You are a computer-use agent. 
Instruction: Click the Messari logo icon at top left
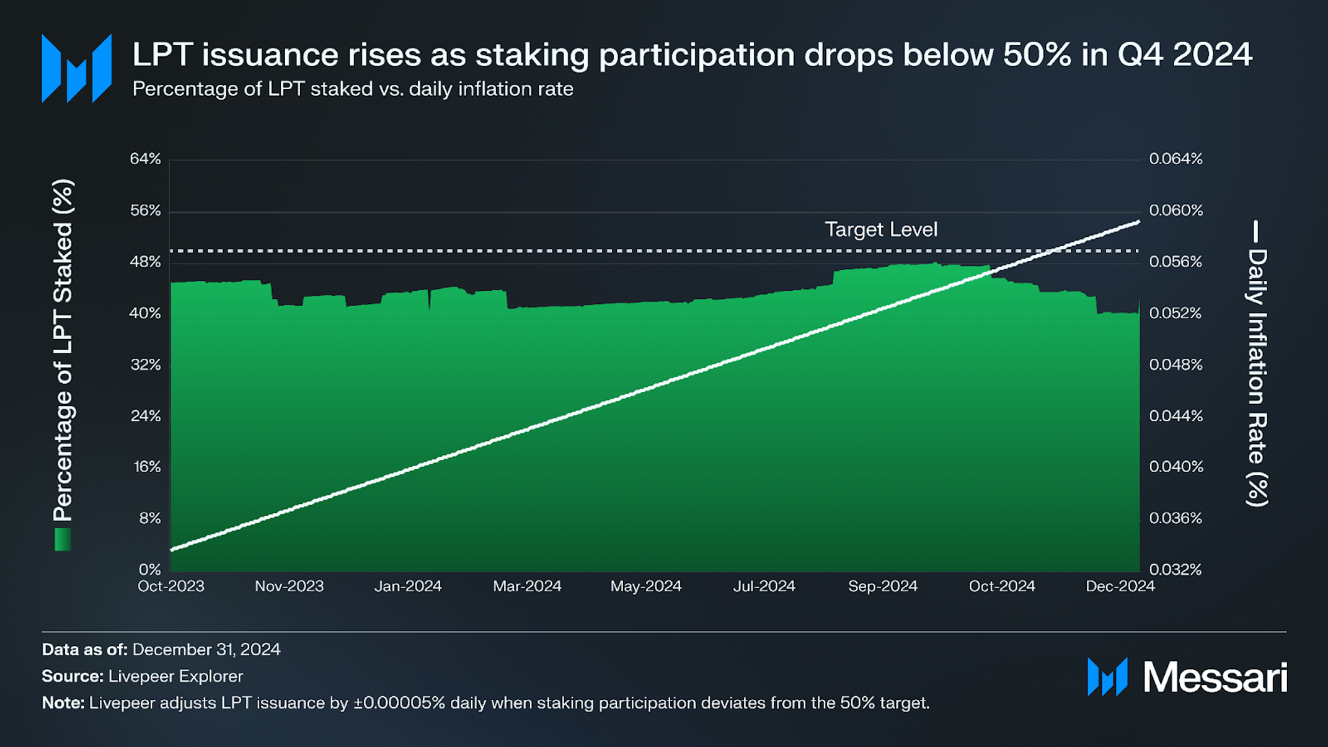click(76, 68)
